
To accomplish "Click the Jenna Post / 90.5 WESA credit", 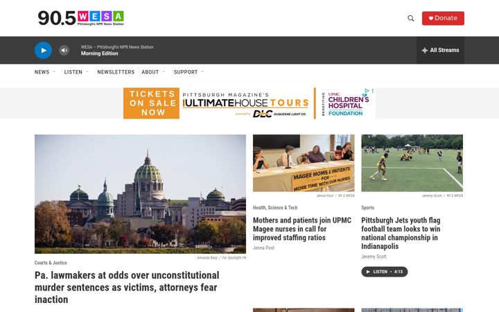I will [335, 196].
